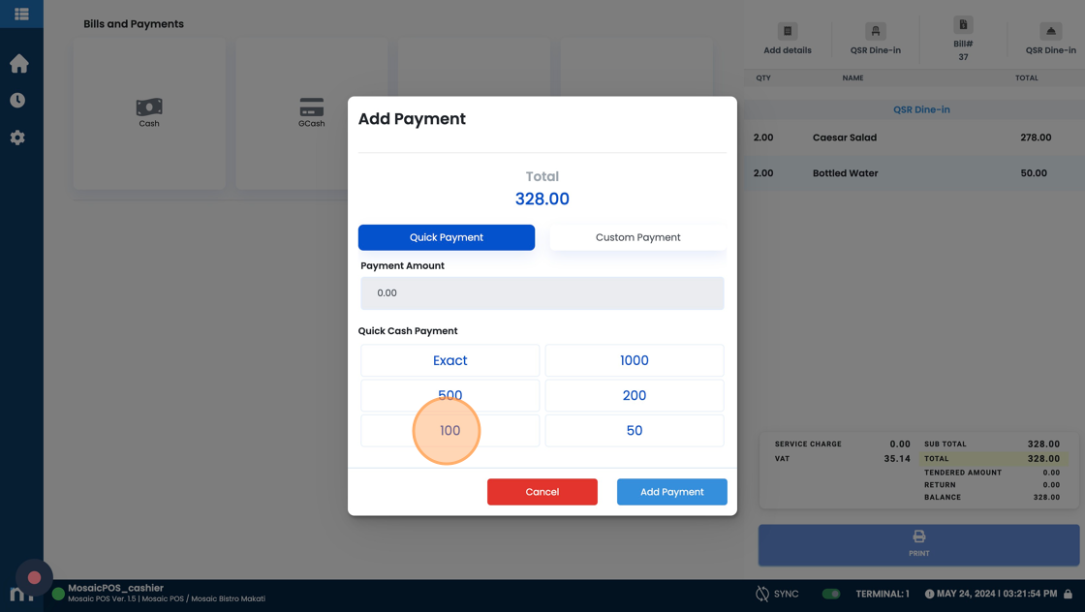Confirm with the Add Payment button
The width and height of the screenshot is (1085, 612).
point(671,492)
